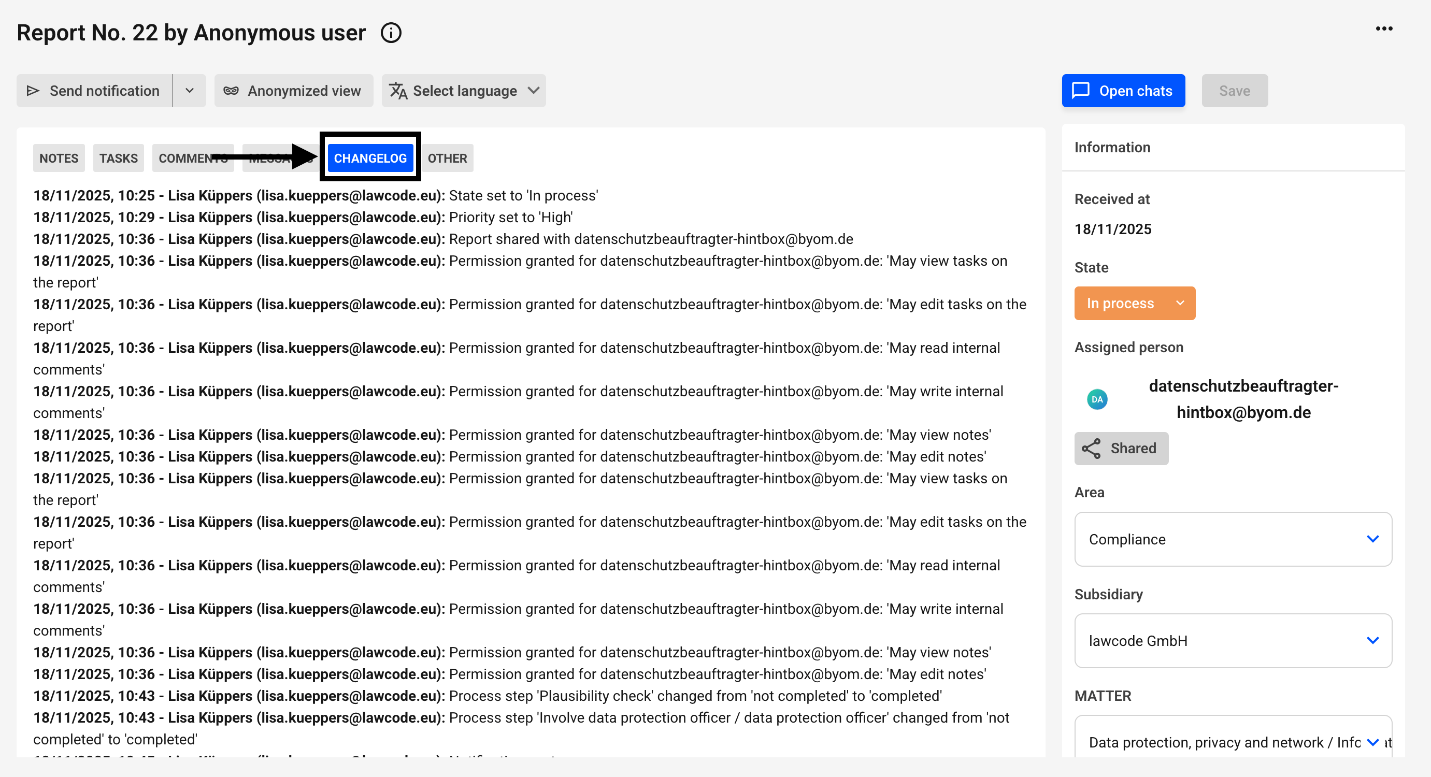Click the translate language icon
This screenshot has height=777, width=1431.
398,91
